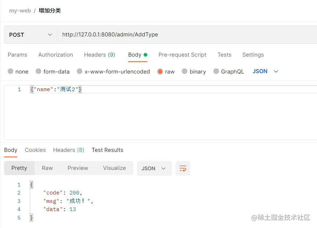The width and height of the screenshot is (317, 228).
Task: Open the request Headers (9) tab
Action: coord(100,55)
